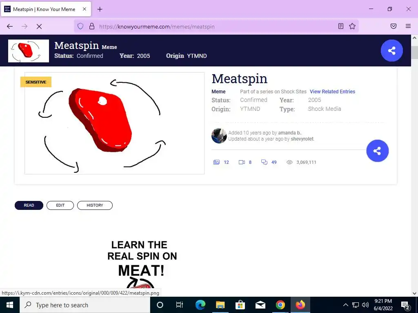The image size is (418, 313).
Task: Open the large meatspin entry image
Action: tap(114, 123)
